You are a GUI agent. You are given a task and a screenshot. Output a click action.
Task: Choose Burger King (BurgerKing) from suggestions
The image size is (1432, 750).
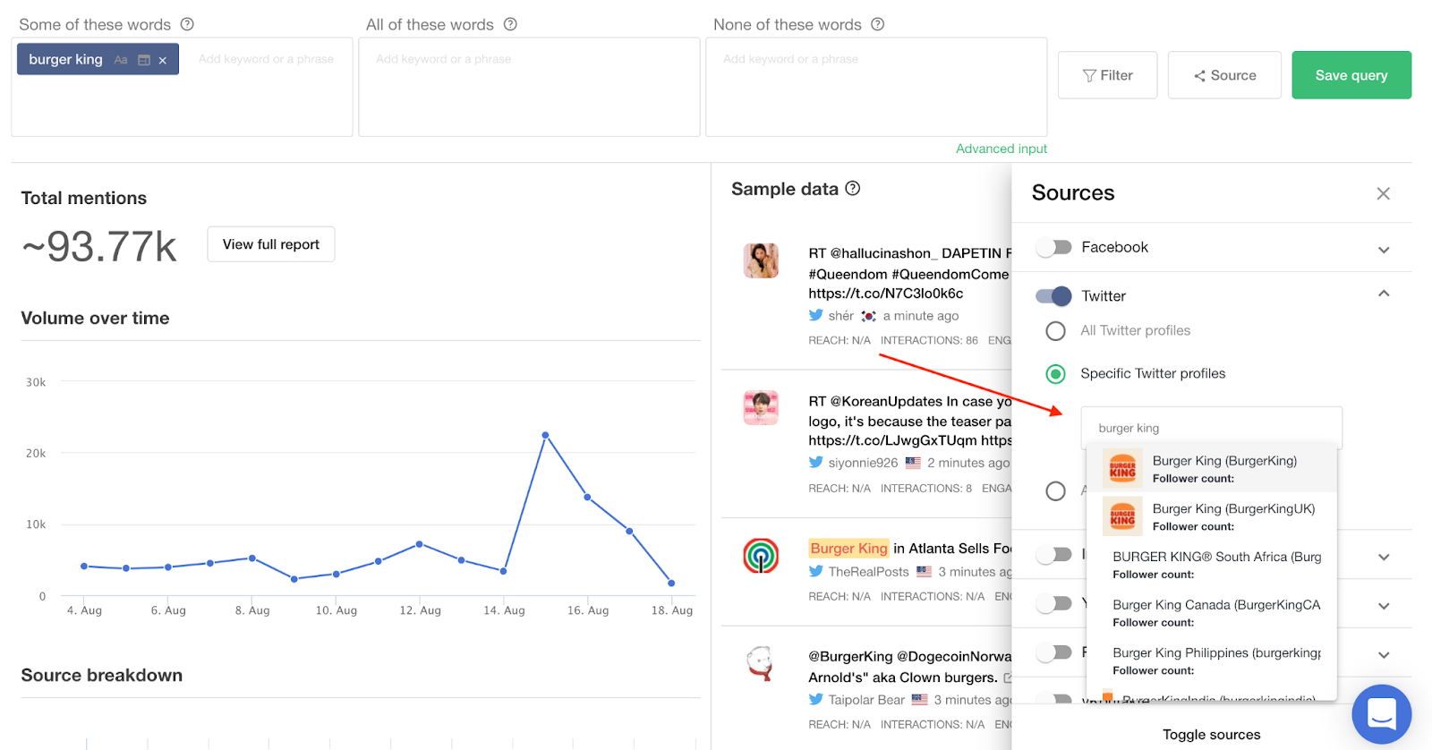(x=1212, y=468)
